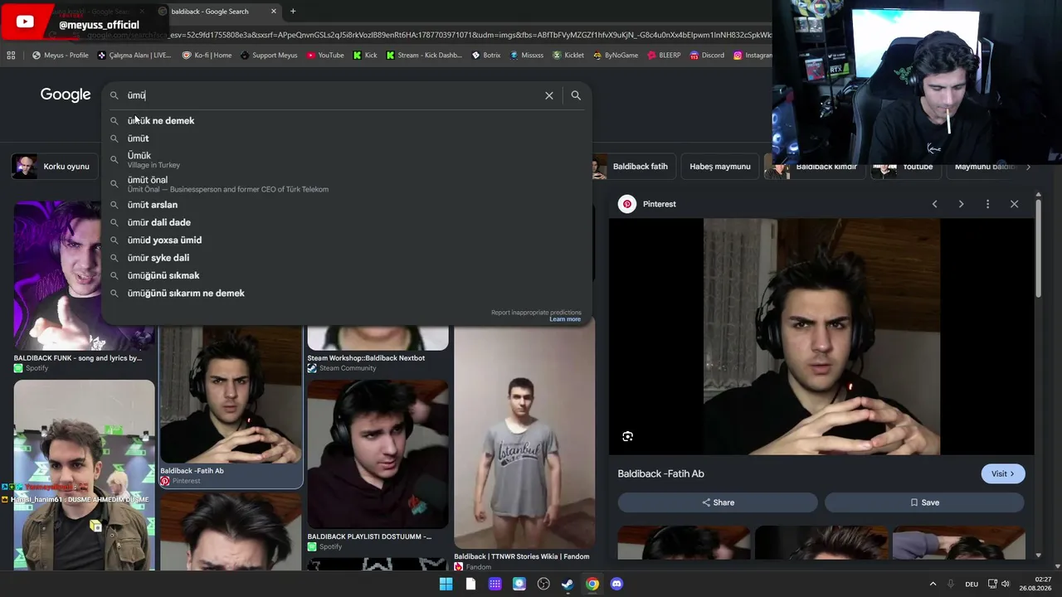Image resolution: width=1062 pixels, height=597 pixels.
Task: Show hidden system tray icons
Action: coord(933,584)
